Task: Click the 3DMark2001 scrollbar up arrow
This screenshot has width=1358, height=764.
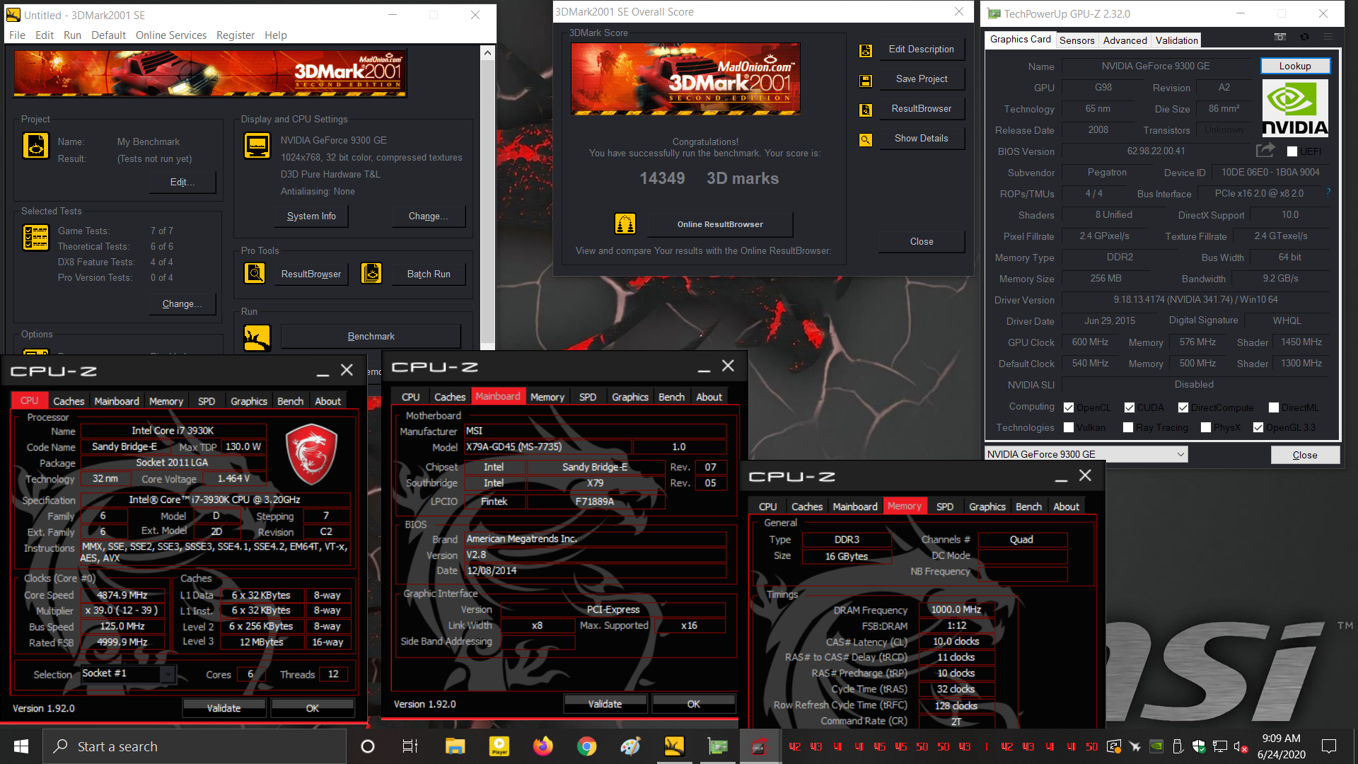Action: pyautogui.click(x=487, y=52)
